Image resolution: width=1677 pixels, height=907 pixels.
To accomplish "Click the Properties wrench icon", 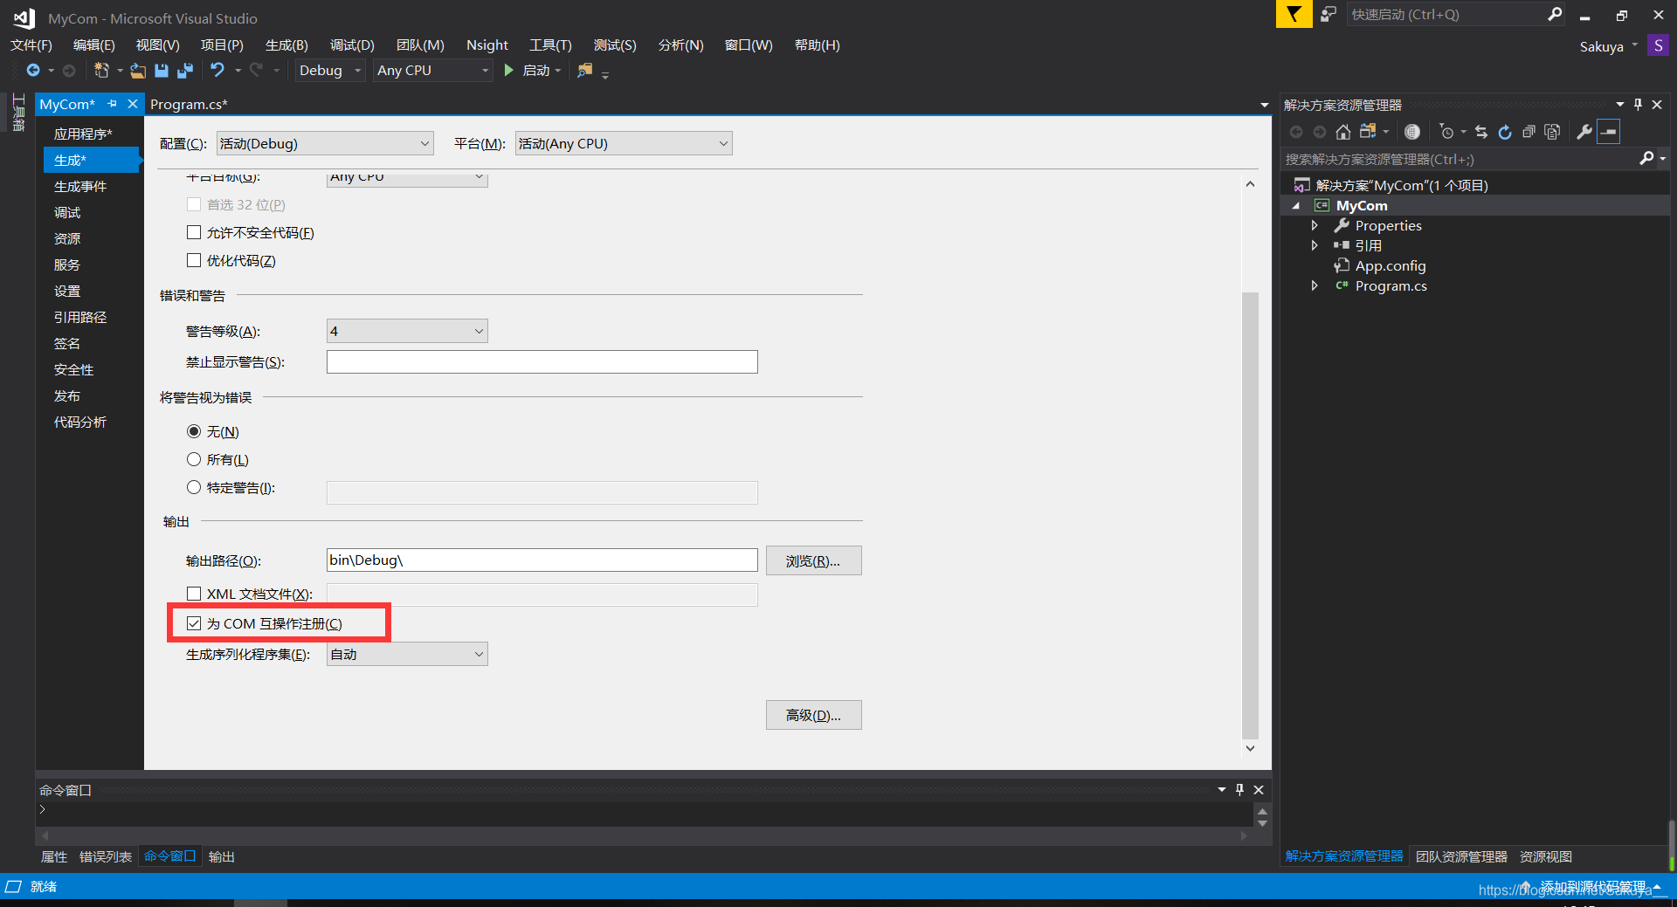I will [x=1584, y=132].
